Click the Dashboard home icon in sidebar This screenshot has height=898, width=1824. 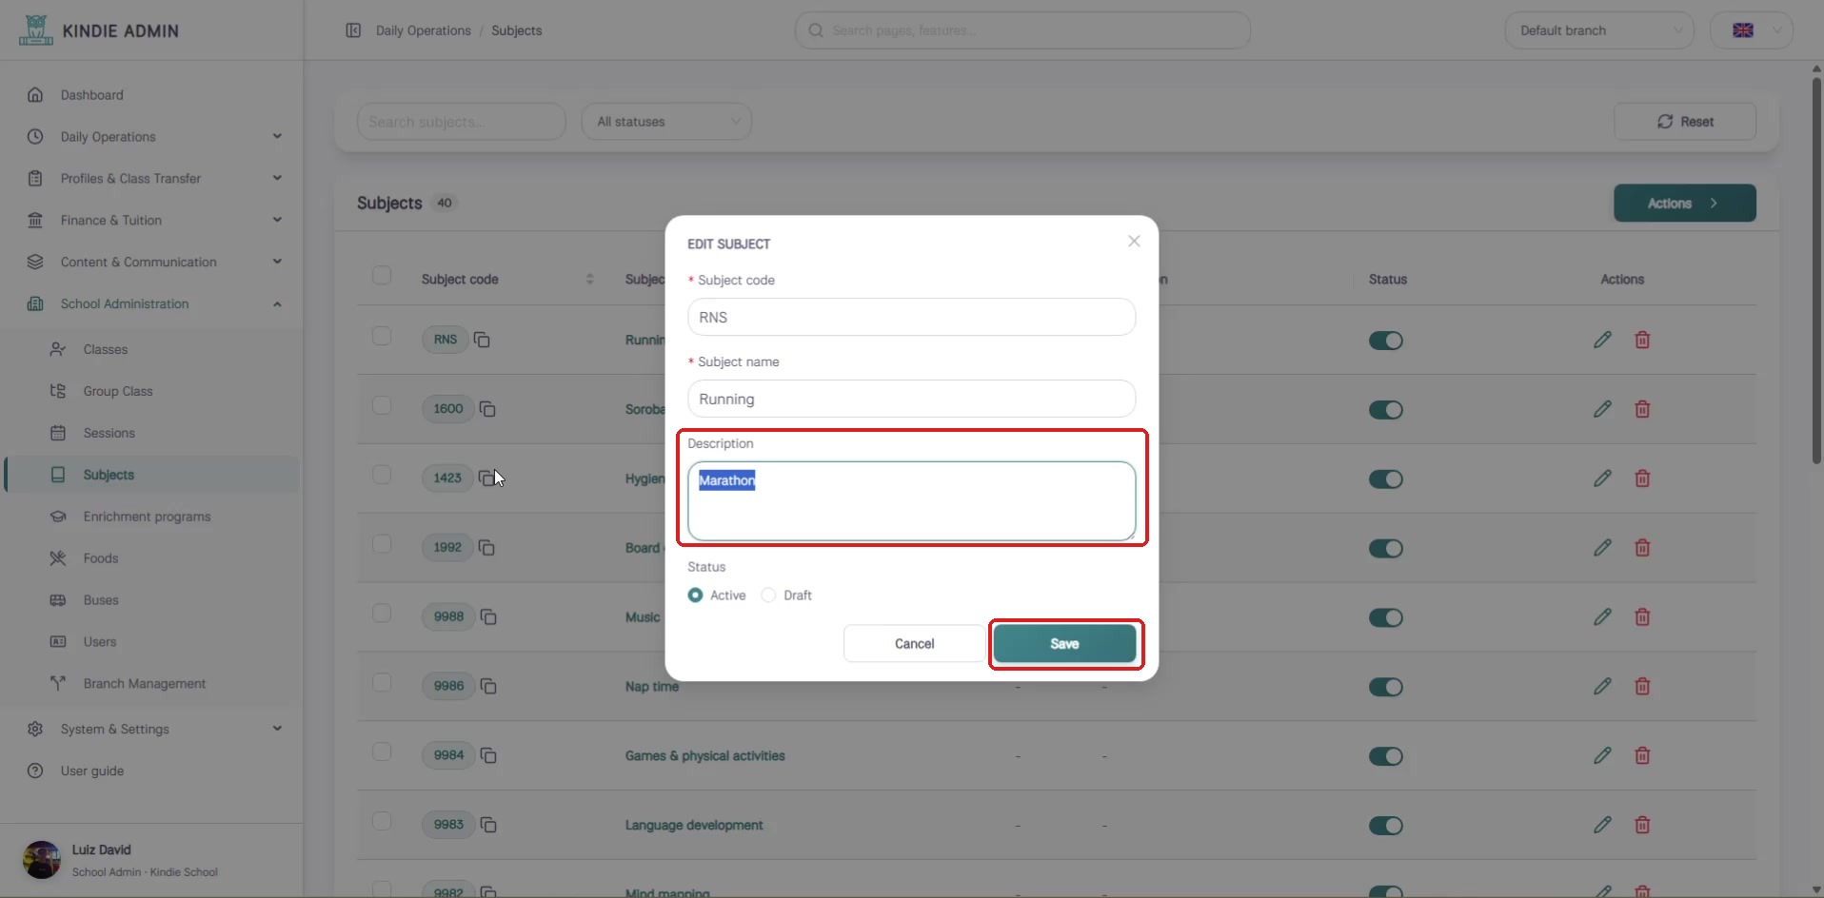click(35, 95)
